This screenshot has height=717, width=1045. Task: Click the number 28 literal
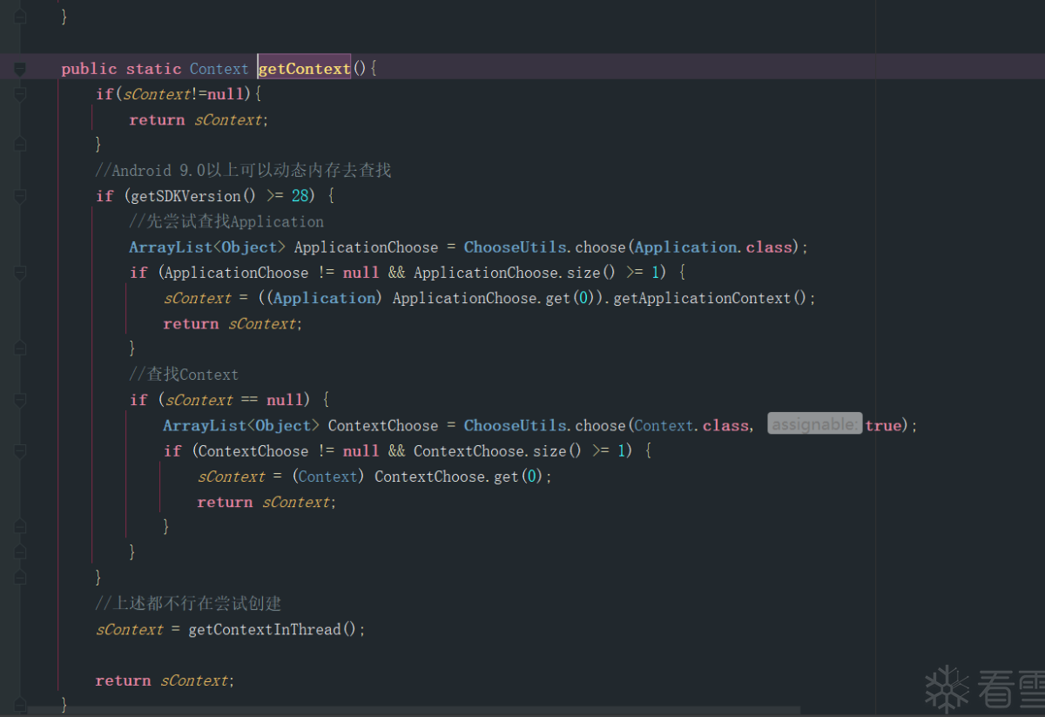(300, 196)
